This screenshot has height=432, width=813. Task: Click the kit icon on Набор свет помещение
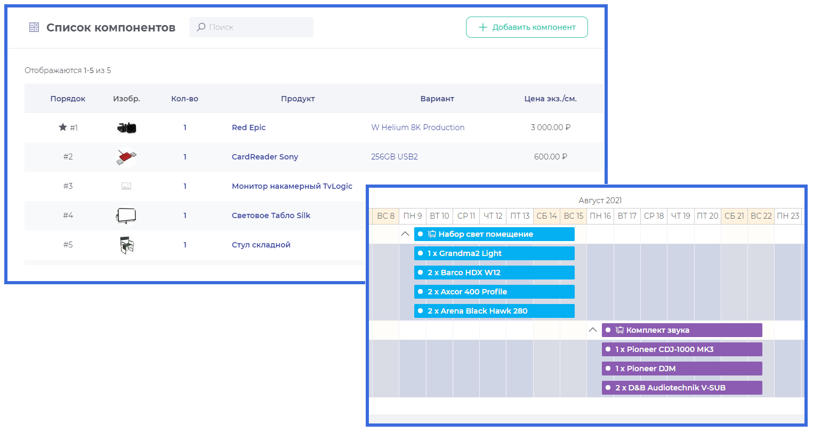pyautogui.click(x=432, y=234)
